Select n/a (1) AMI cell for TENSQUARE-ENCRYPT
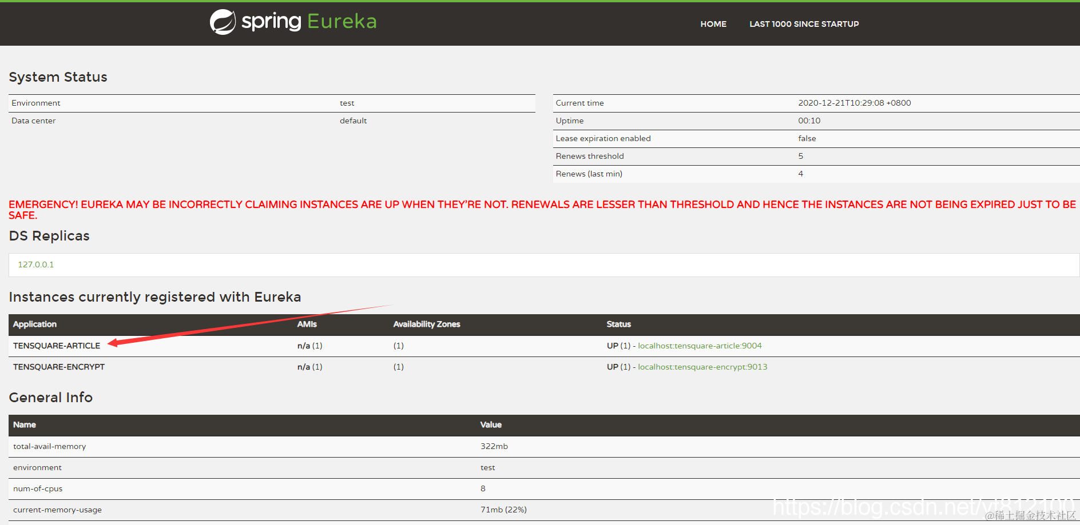The width and height of the screenshot is (1080, 525). (x=309, y=367)
